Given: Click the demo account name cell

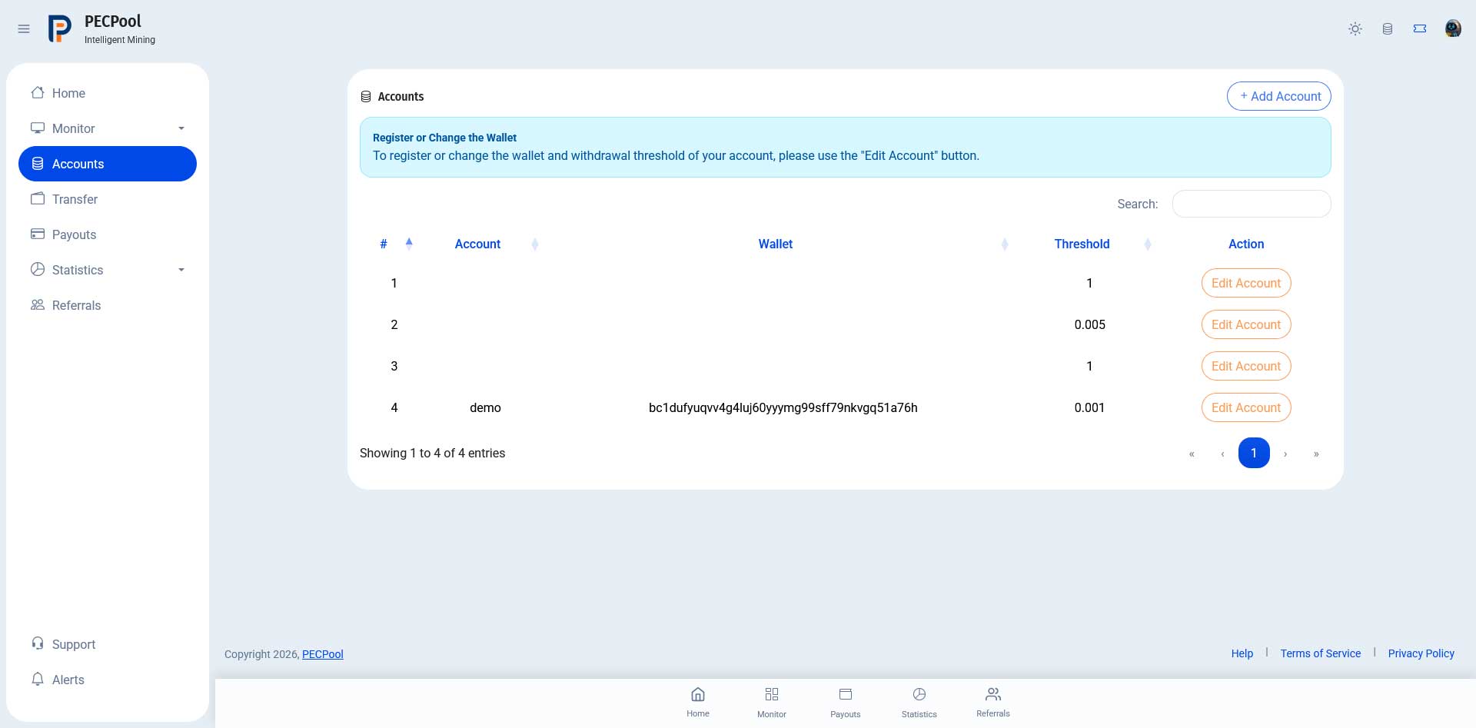Looking at the screenshot, I should pyautogui.click(x=485, y=407).
